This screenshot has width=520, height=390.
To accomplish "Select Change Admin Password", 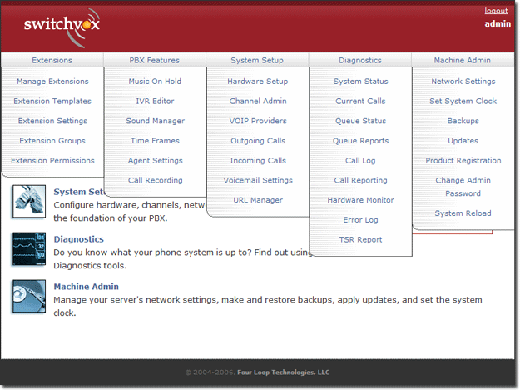I will 463,187.
